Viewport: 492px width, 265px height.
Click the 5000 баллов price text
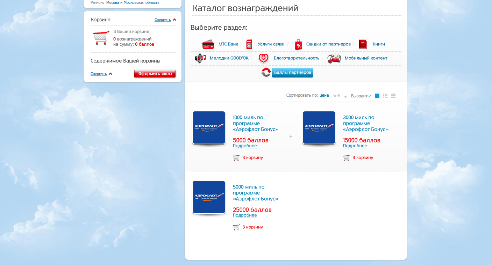click(251, 140)
